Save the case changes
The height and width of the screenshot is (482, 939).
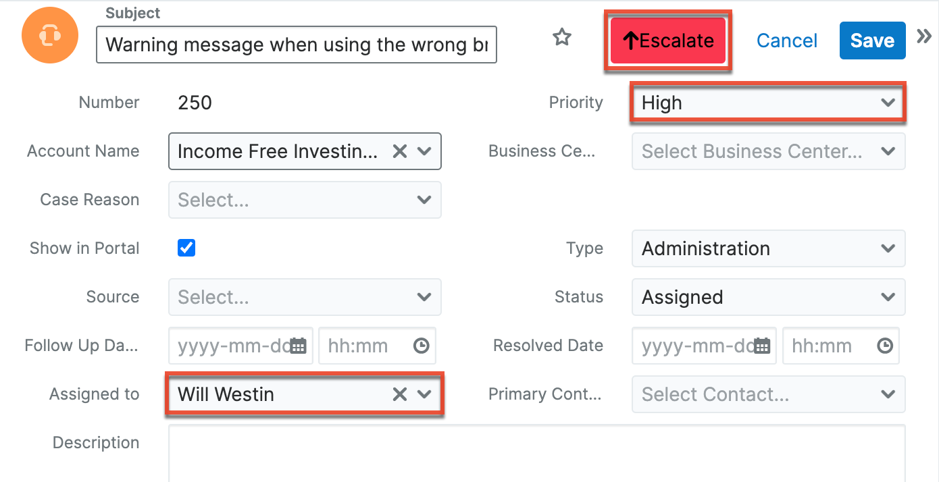click(872, 41)
